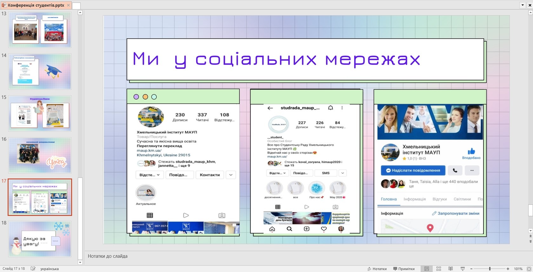Click the zoom in plus icon
The image size is (533, 272).
tap(508, 269)
